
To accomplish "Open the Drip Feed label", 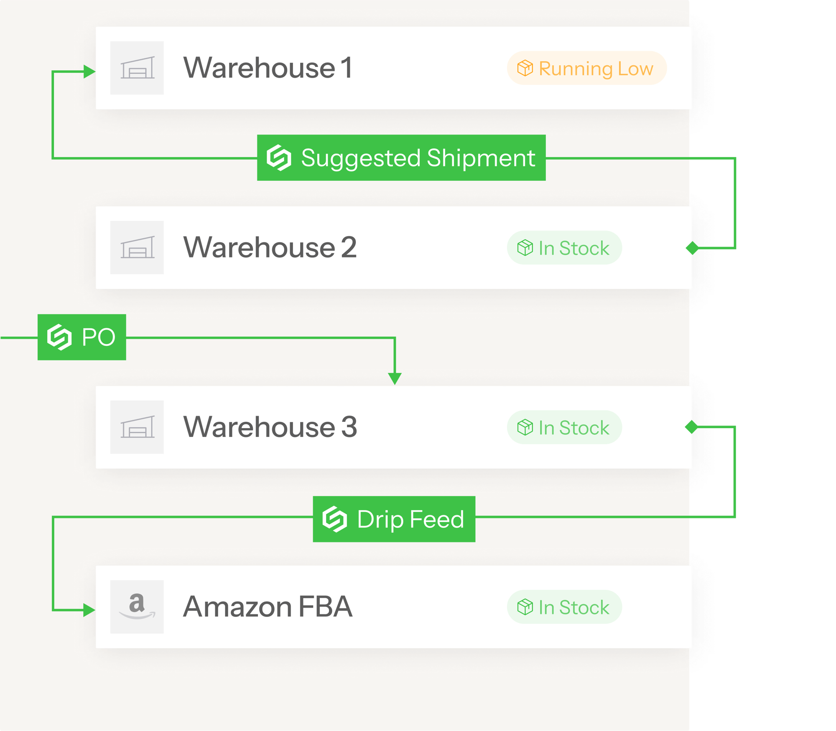I will (x=394, y=519).
